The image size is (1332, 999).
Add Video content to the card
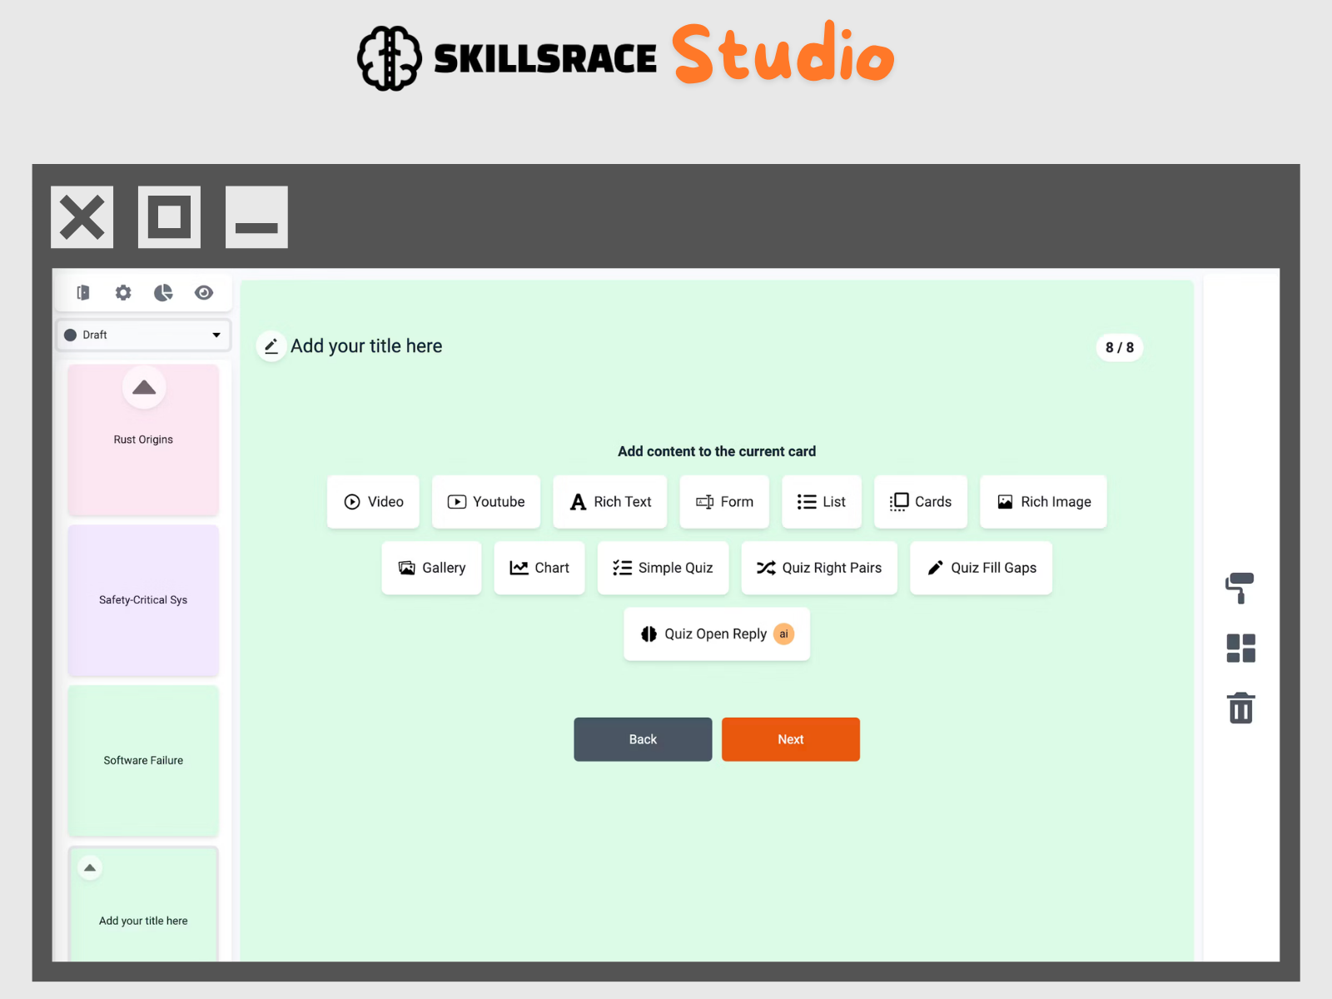point(373,502)
